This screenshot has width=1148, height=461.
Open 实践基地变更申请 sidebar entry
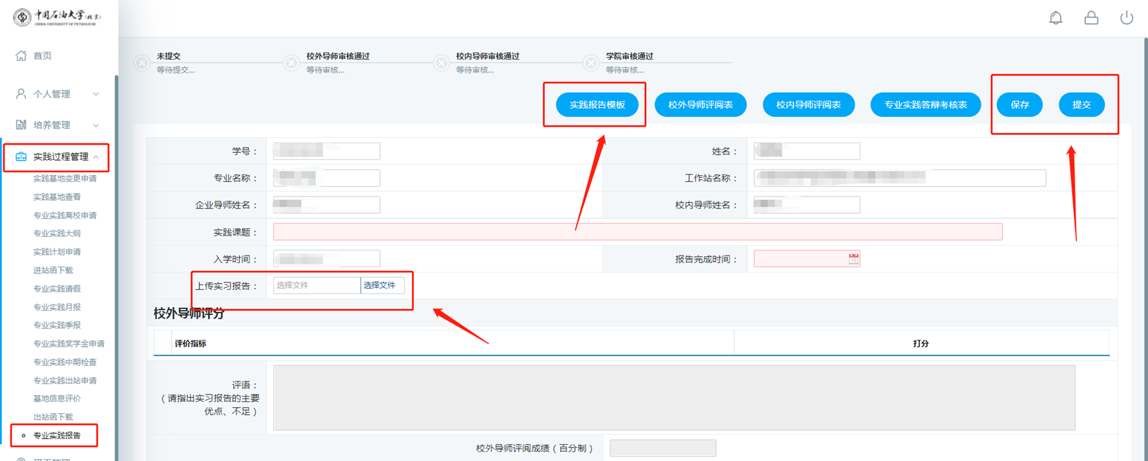click(64, 179)
